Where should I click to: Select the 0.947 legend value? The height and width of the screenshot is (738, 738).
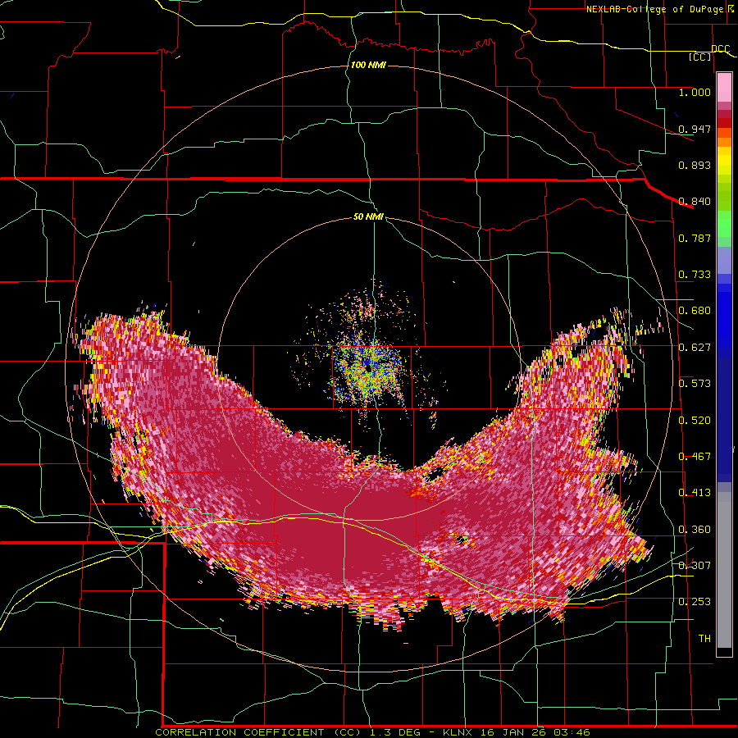(695, 129)
